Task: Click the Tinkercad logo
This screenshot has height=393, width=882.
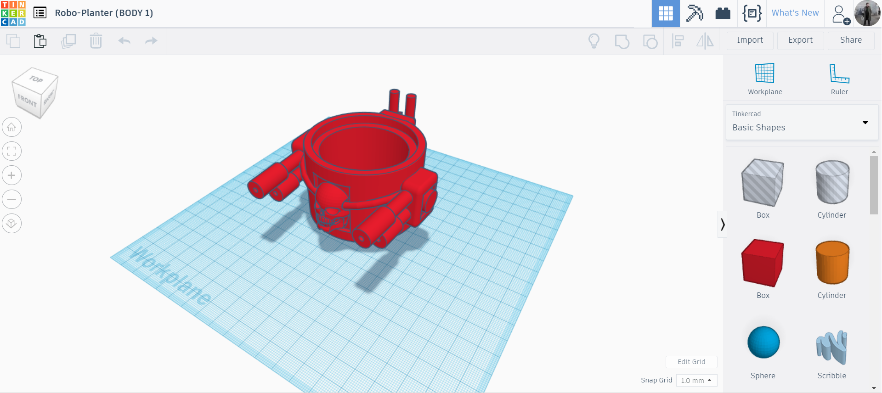Action: [x=13, y=13]
